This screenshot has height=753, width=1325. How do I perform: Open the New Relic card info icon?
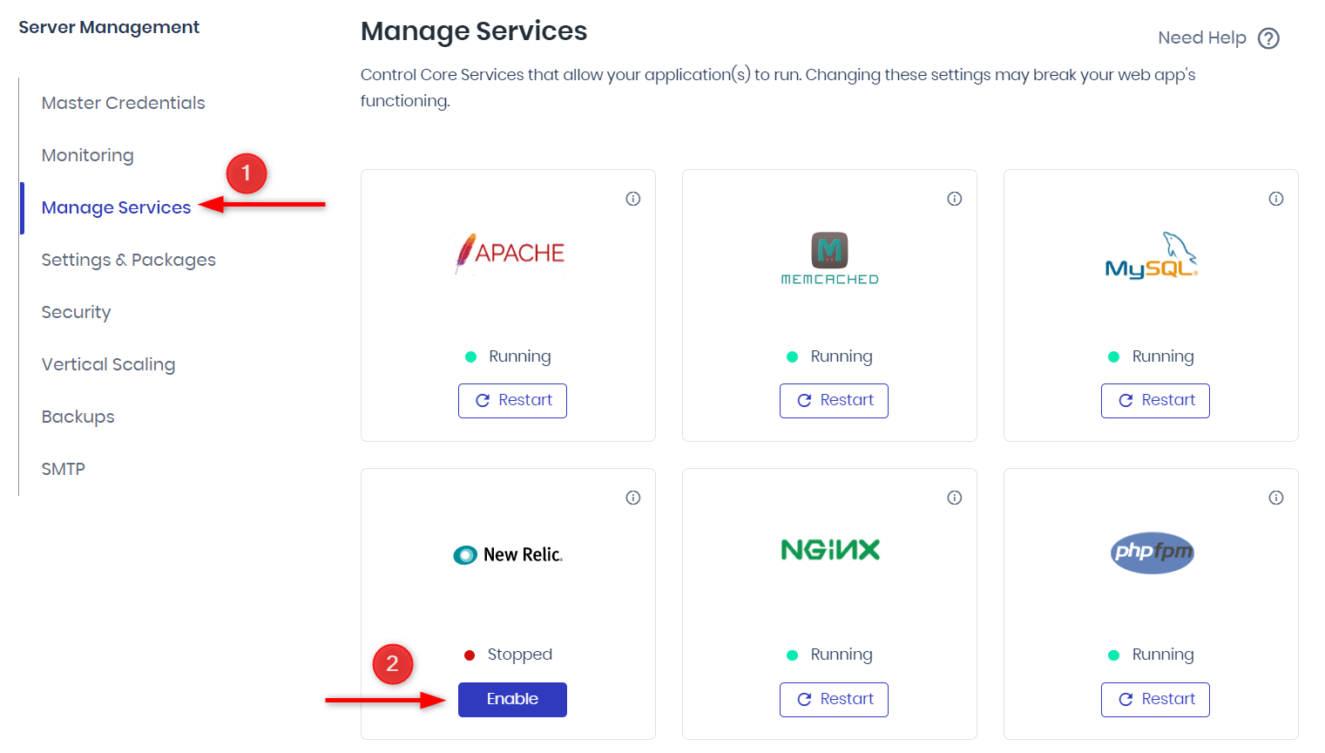click(633, 498)
